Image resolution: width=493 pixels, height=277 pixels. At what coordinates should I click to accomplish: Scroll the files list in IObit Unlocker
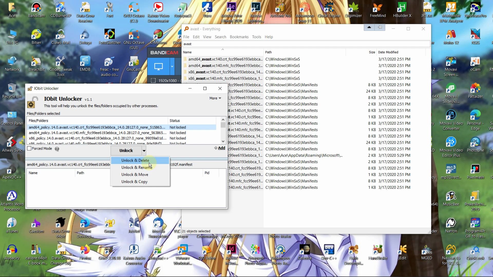click(223, 131)
